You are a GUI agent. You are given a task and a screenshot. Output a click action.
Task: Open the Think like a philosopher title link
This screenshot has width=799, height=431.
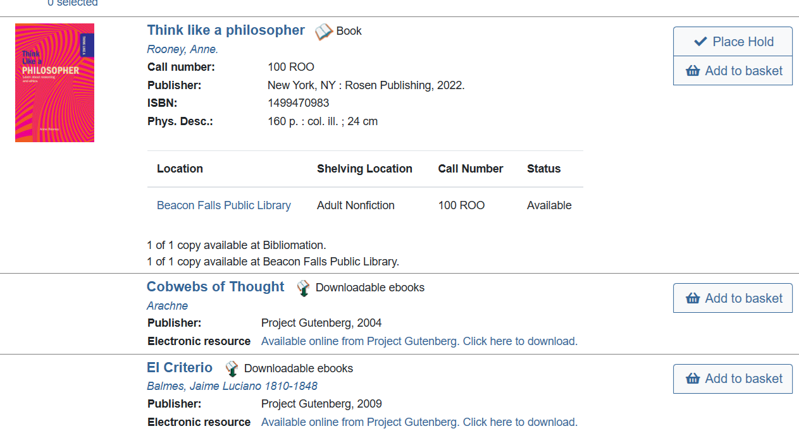pyautogui.click(x=226, y=30)
